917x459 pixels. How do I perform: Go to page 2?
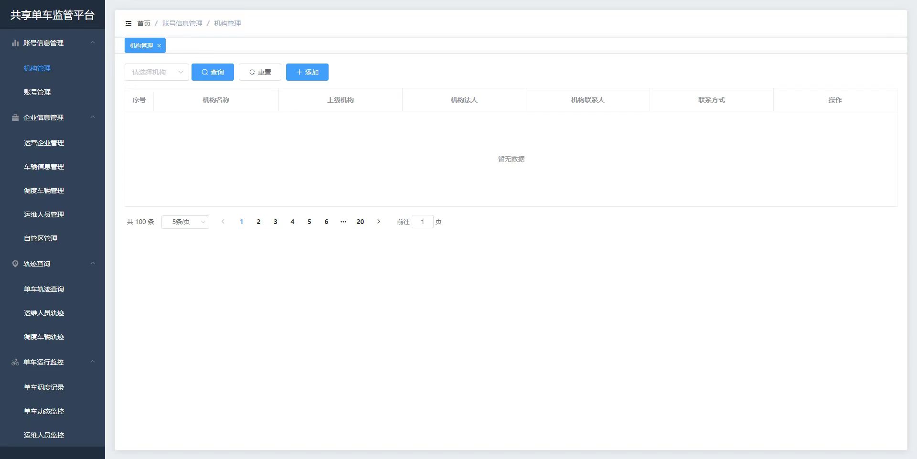[258, 222]
